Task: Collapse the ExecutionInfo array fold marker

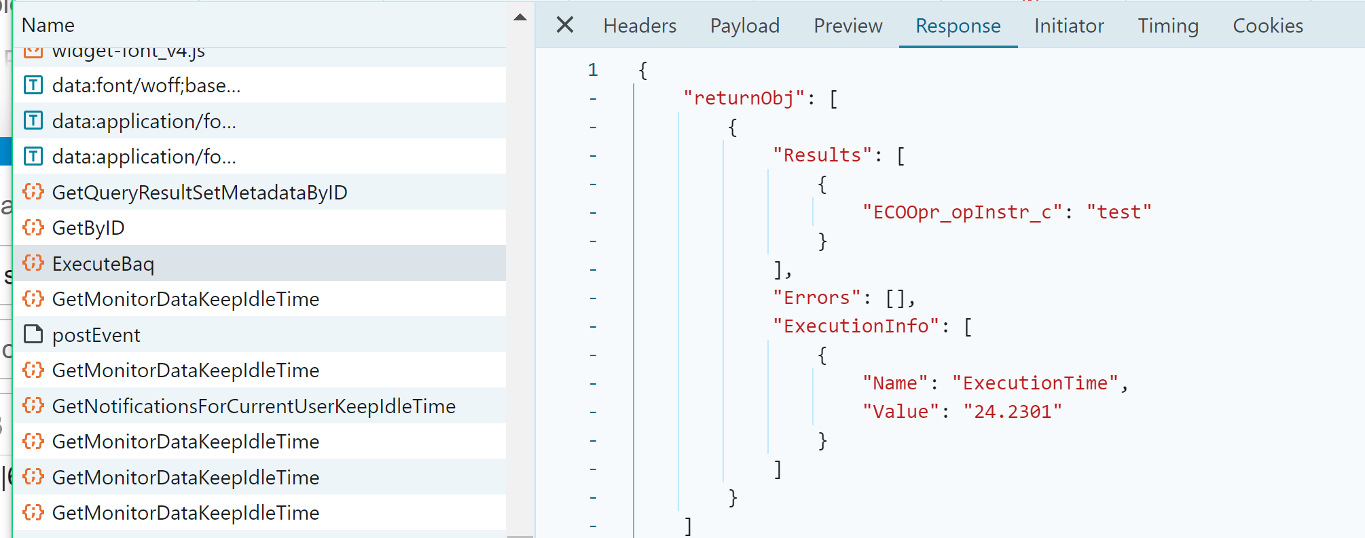Action: tap(593, 327)
